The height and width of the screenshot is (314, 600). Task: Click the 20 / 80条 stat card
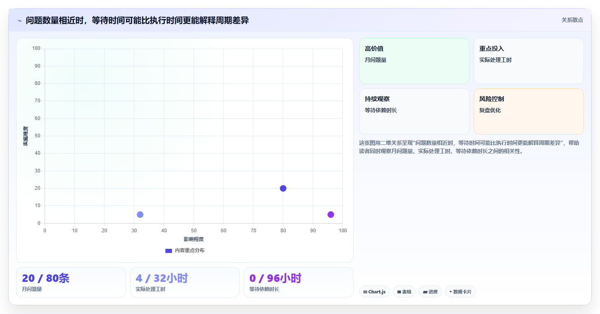[x=71, y=282]
